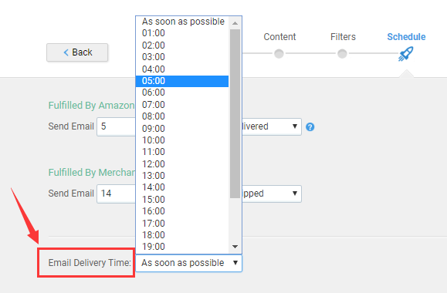447x293 pixels.
Task: Click the Schedule rocket icon
Action: 405,54
